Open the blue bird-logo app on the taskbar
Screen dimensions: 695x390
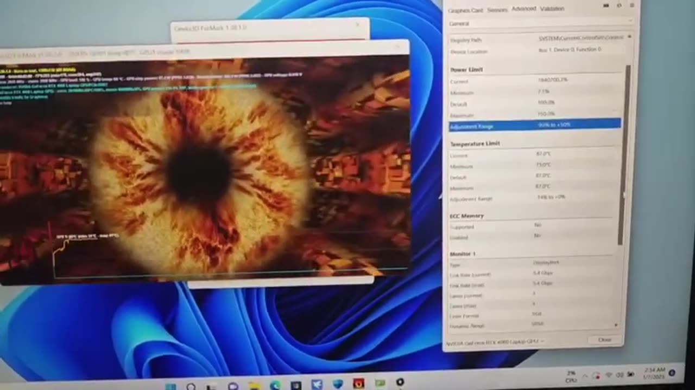coord(317,385)
